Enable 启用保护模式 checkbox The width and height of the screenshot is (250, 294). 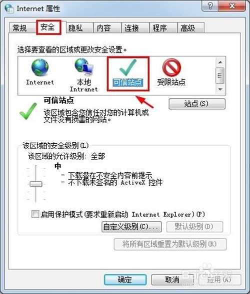click(35, 214)
